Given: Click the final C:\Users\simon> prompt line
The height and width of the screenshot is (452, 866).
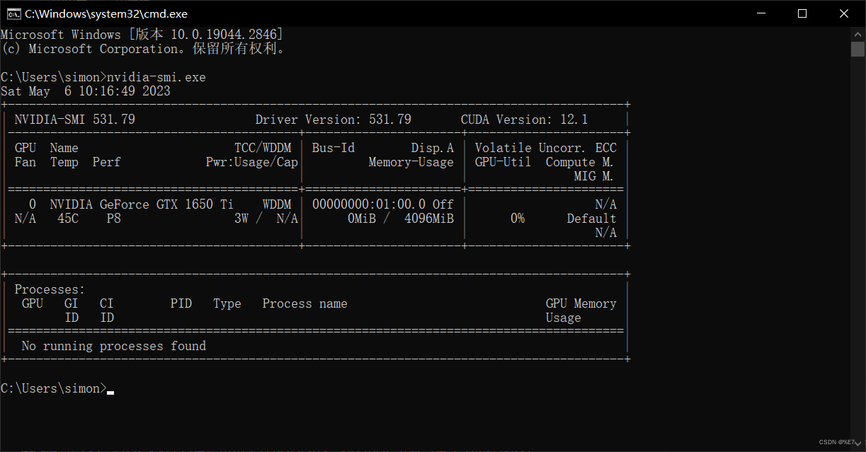Looking at the screenshot, I should (54, 388).
